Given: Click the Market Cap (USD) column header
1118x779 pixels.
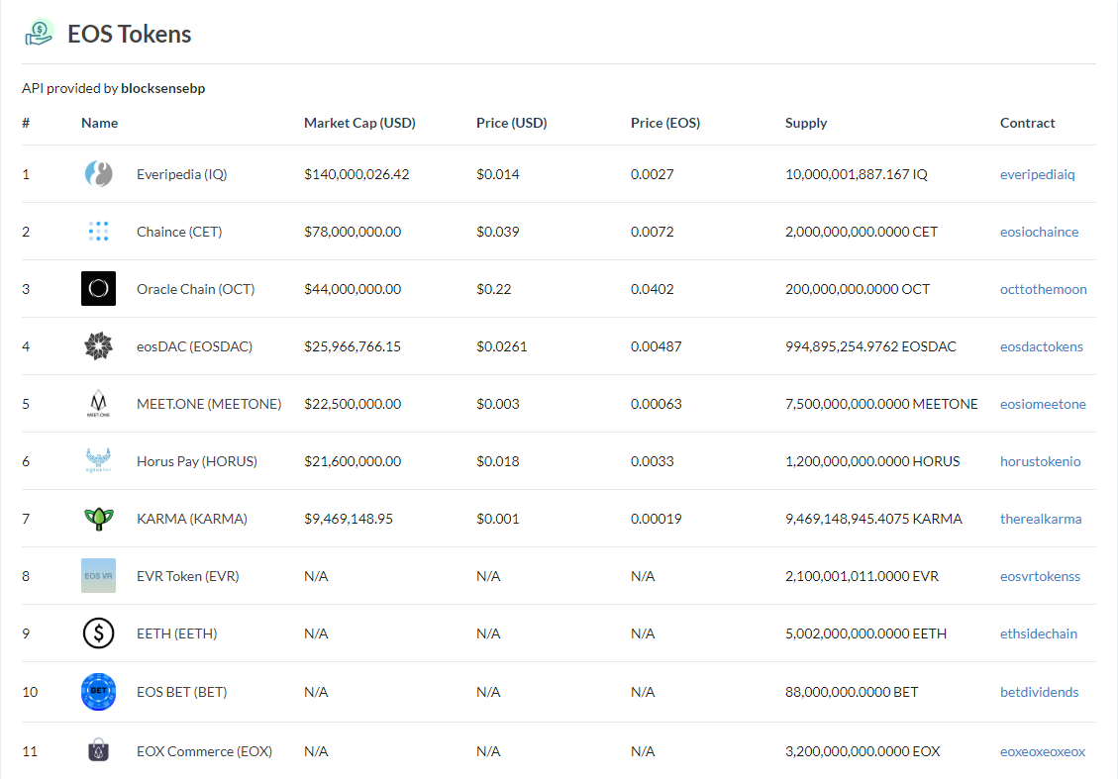Looking at the screenshot, I should pos(359,123).
